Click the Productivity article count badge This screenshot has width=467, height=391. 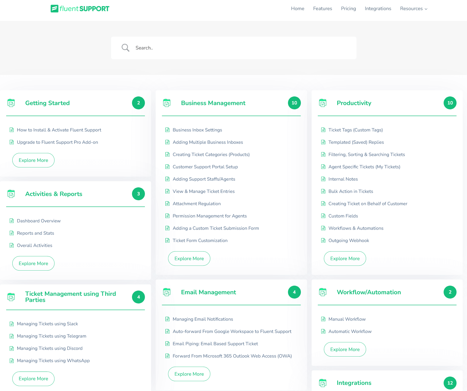pos(450,103)
